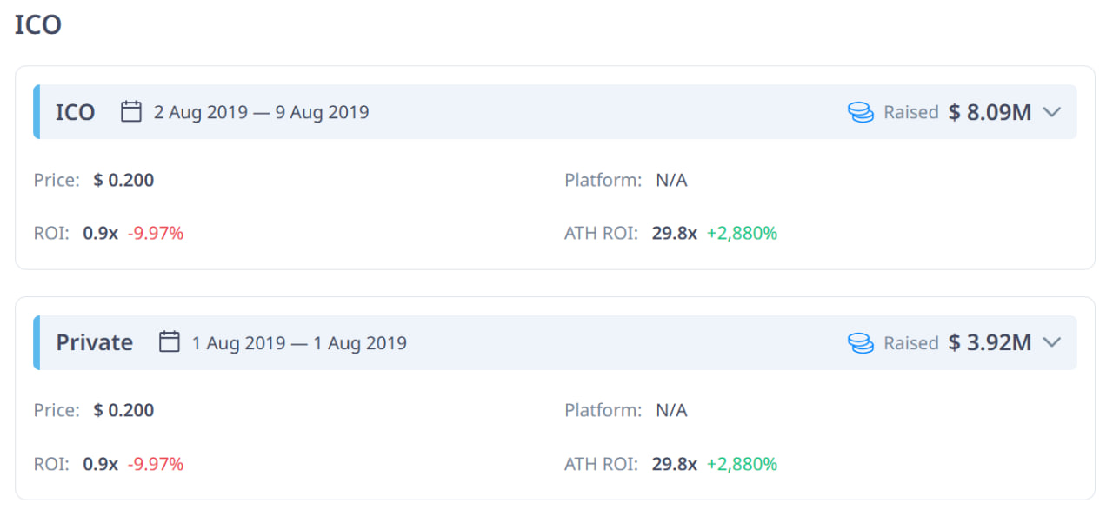Click the 1 Aug 2019 — 1 Aug 2019 date range
This screenshot has height=510, width=1113.
tap(299, 343)
